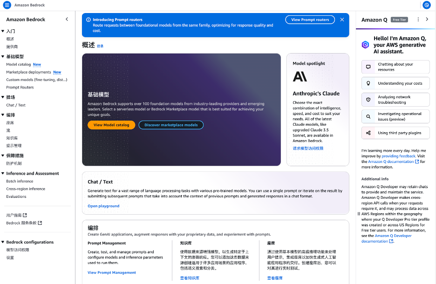Image resolution: width=436 pixels, height=284 pixels.
Task: Open 知识库 in the sidebar
Action: (x=12, y=138)
